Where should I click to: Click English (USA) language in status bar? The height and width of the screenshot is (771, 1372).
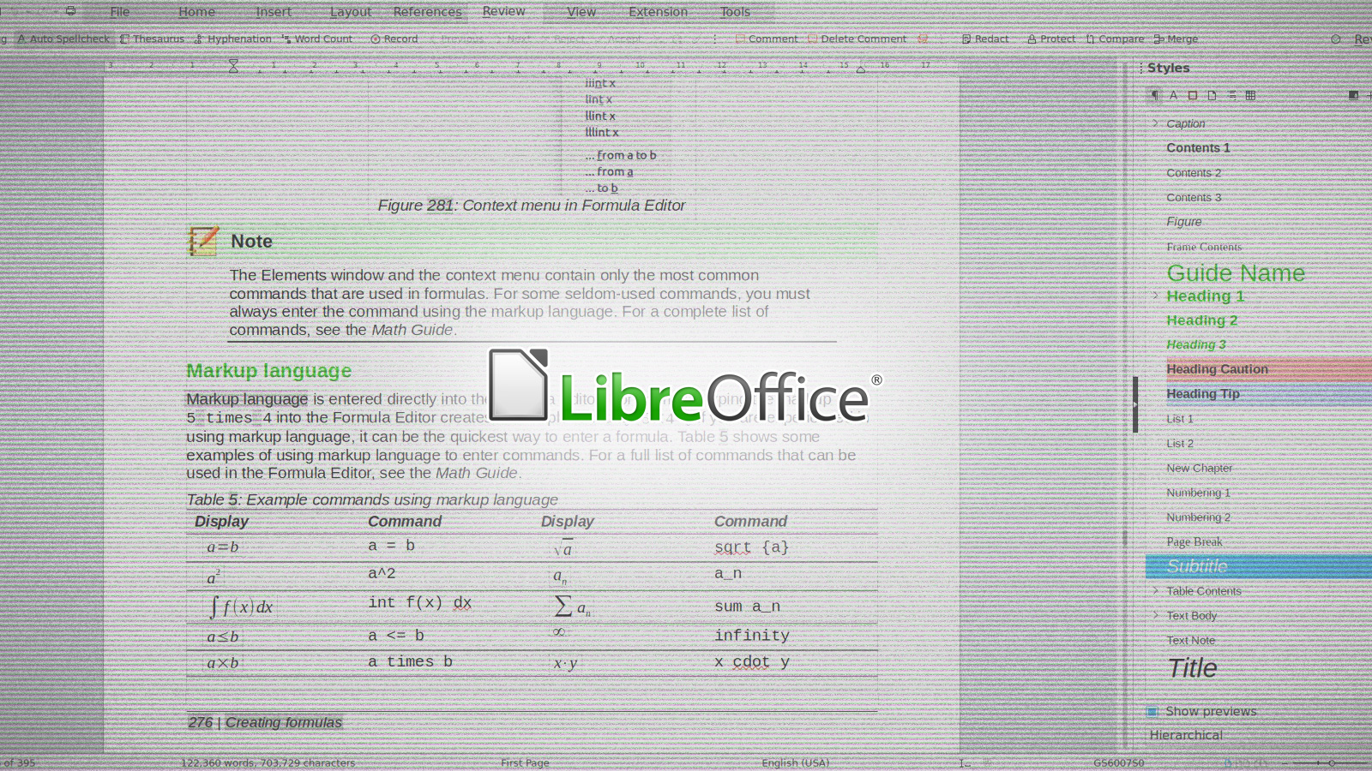pyautogui.click(x=796, y=762)
